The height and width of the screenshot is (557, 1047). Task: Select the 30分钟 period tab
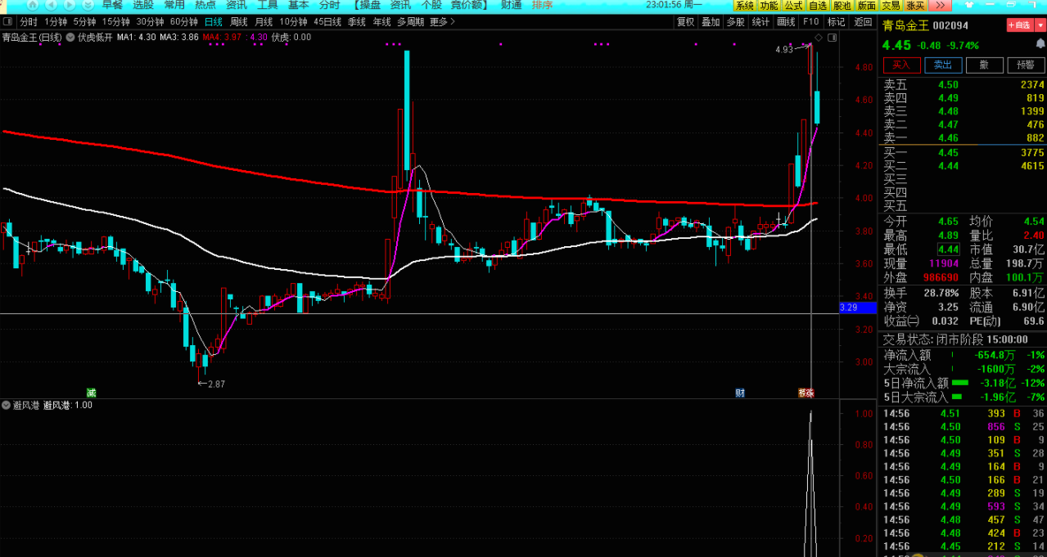point(150,21)
